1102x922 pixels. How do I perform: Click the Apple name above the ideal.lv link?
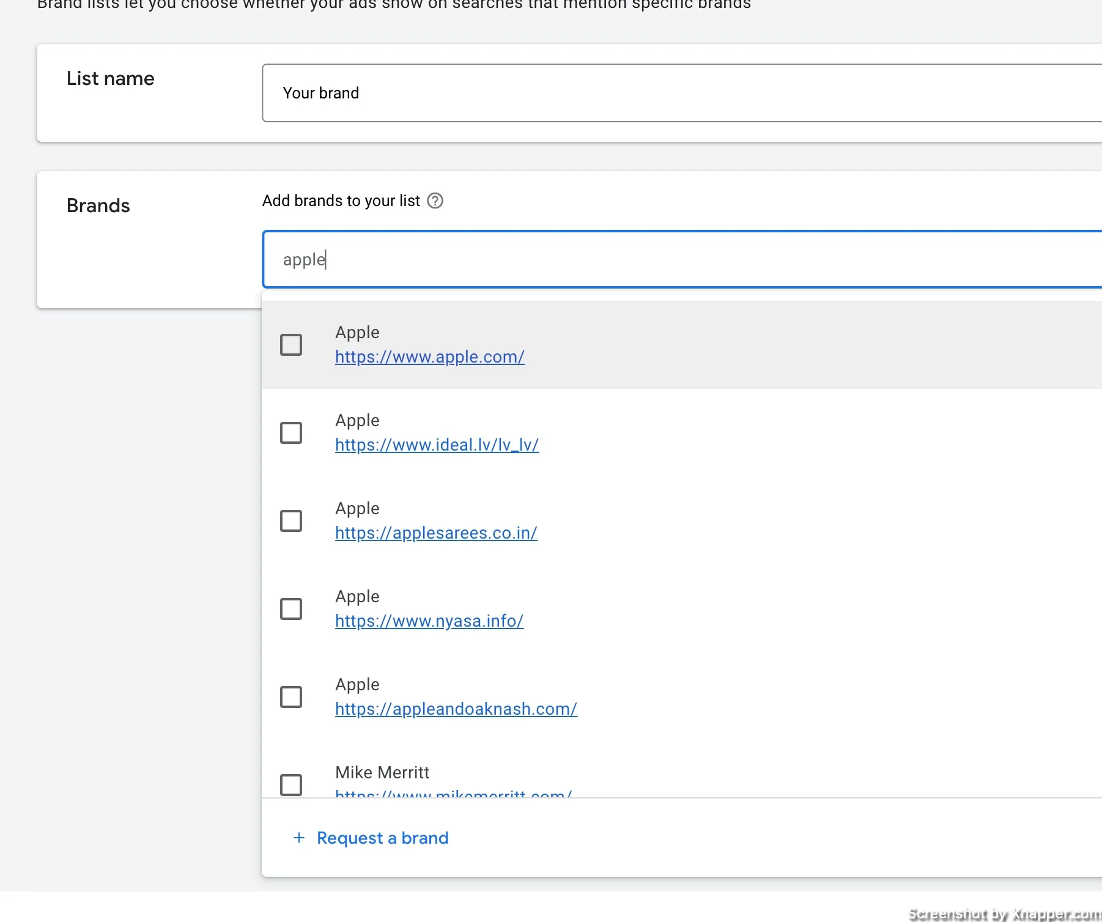tap(357, 421)
